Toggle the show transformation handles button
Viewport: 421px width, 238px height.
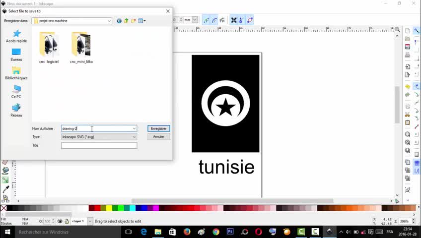tap(234, 20)
